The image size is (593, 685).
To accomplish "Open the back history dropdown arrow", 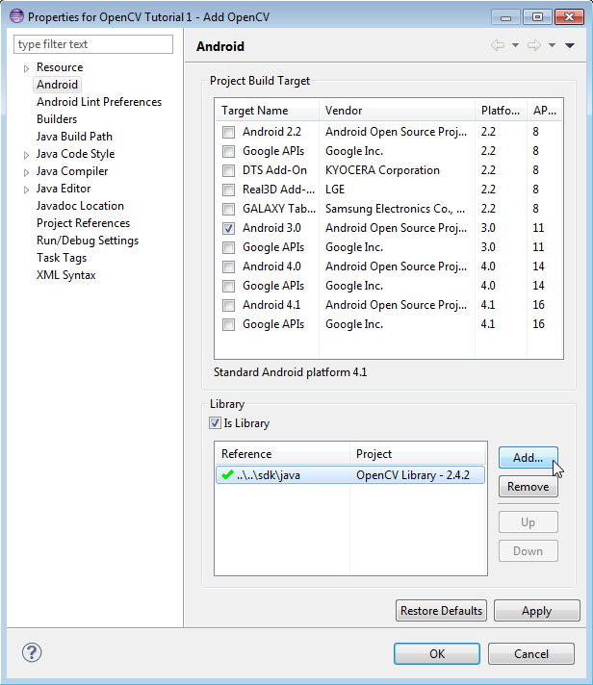I will click(x=515, y=45).
